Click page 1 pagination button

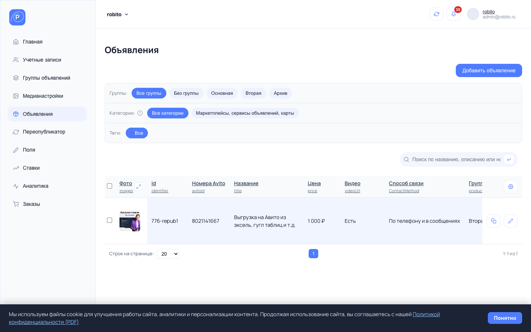click(313, 254)
